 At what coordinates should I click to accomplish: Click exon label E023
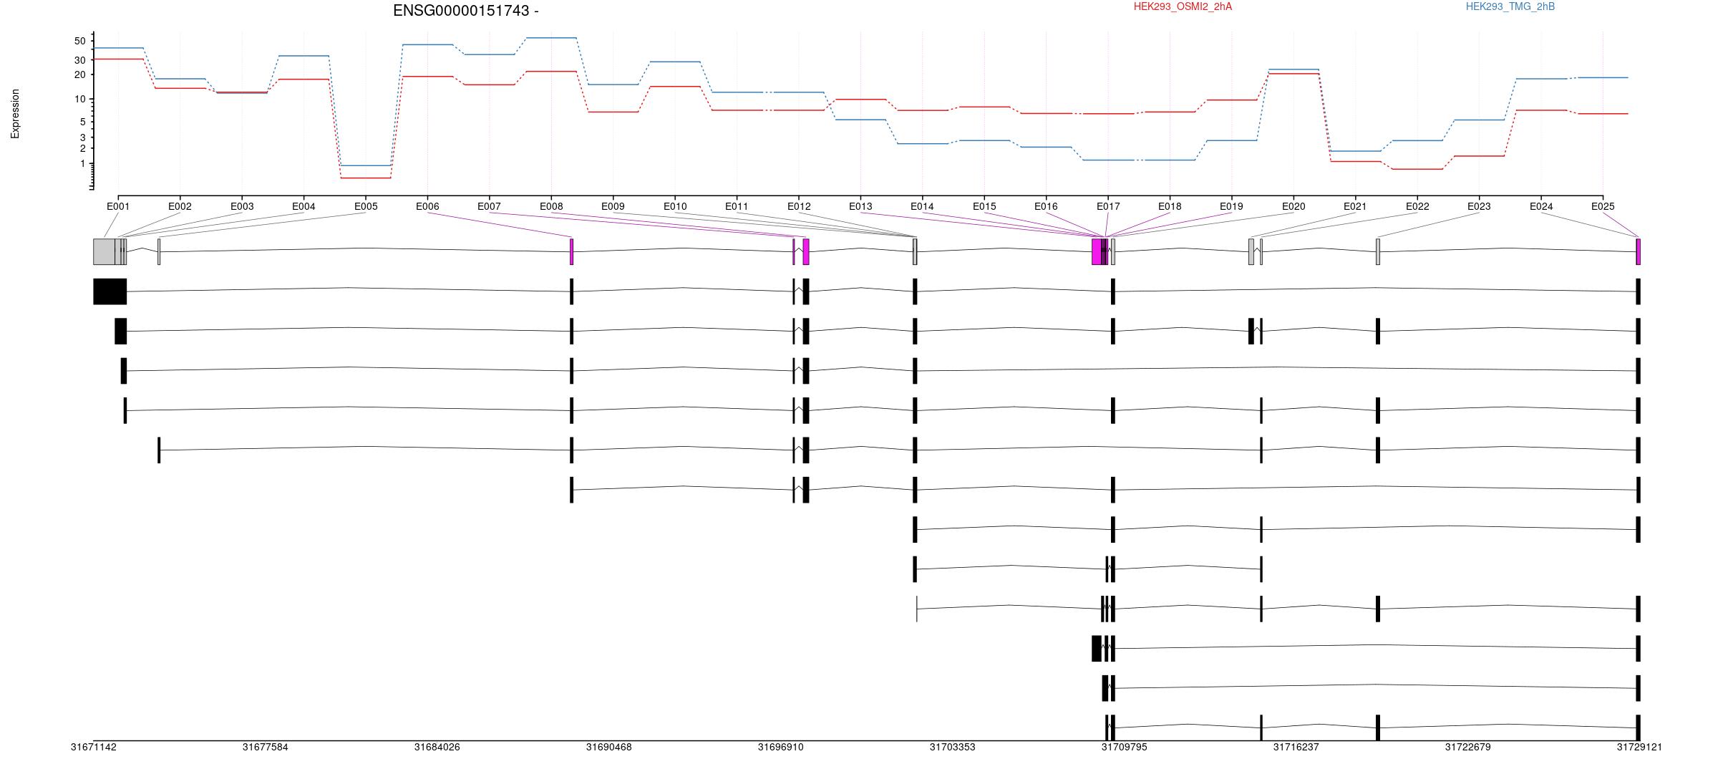(x=1479, y=206)
